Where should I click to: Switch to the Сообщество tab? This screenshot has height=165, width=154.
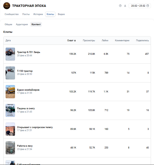pyautogui.click(x=11, y=14)
